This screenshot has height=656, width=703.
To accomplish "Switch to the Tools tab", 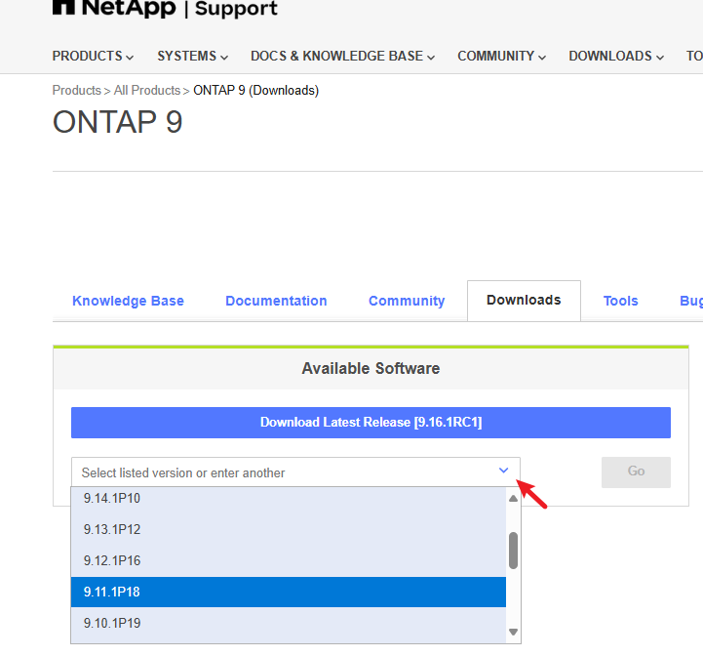I will pyautogui.click(x=620, y=301).
